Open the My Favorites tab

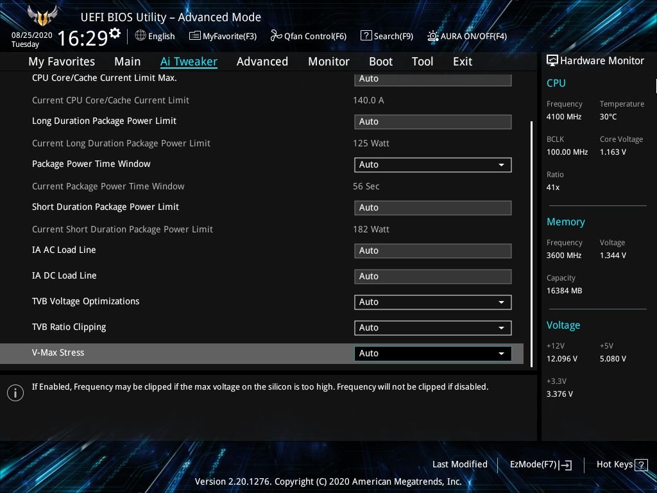(x=62, y=62)
